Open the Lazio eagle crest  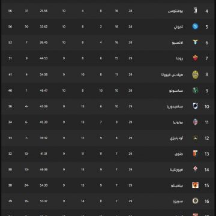[196, 43]
